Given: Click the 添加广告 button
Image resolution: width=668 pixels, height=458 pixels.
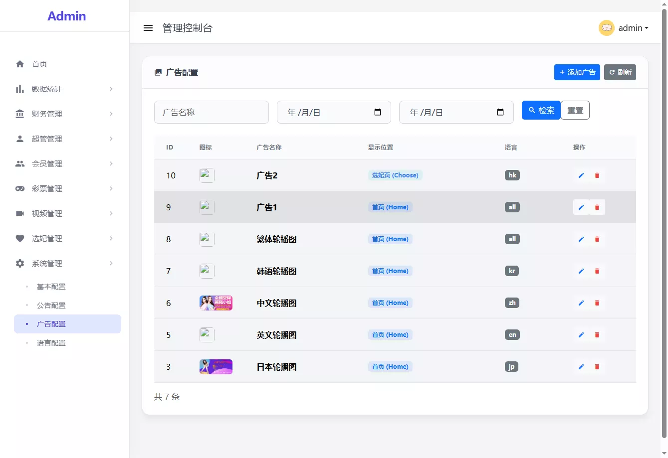Looking at the screenshot, I should 577,72.
